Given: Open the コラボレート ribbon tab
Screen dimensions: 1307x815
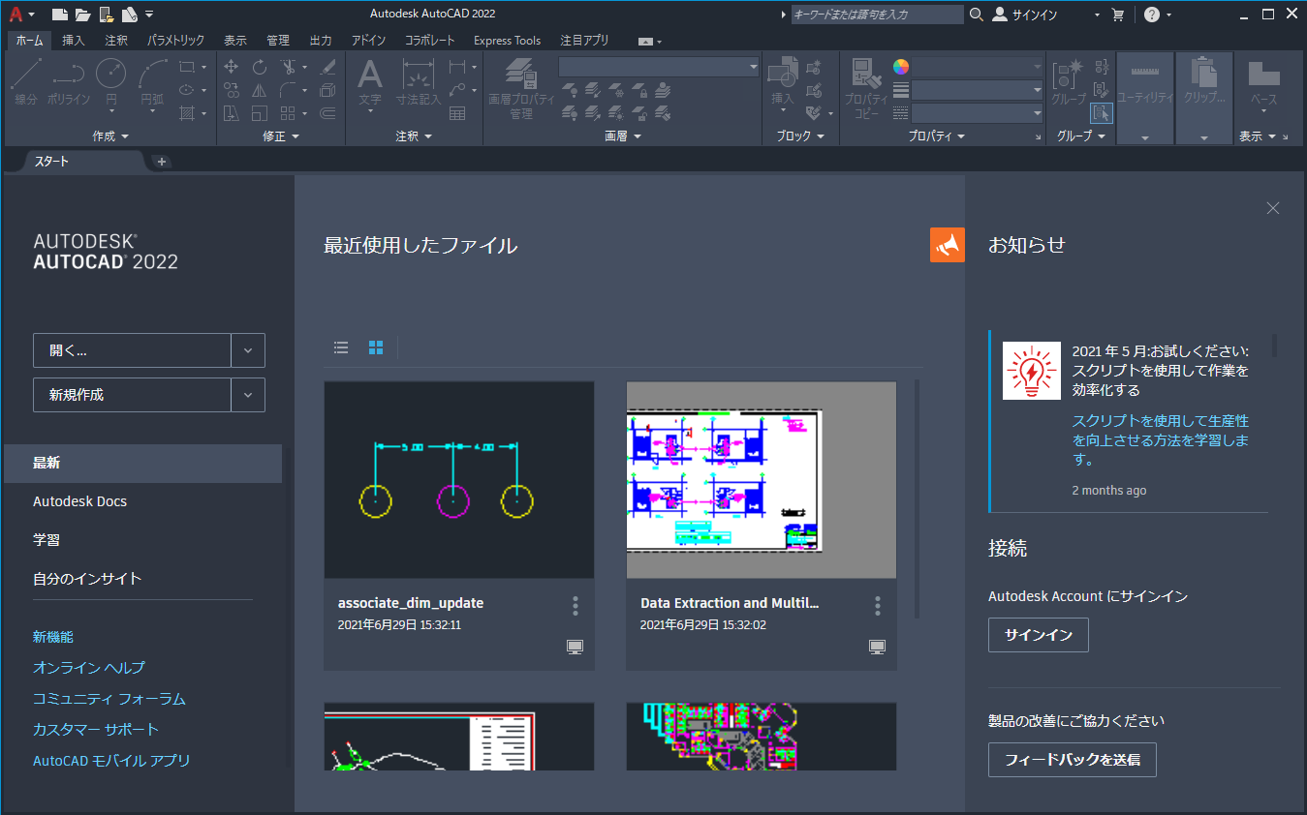Looking at the screenshot, I should coord(429,41).
